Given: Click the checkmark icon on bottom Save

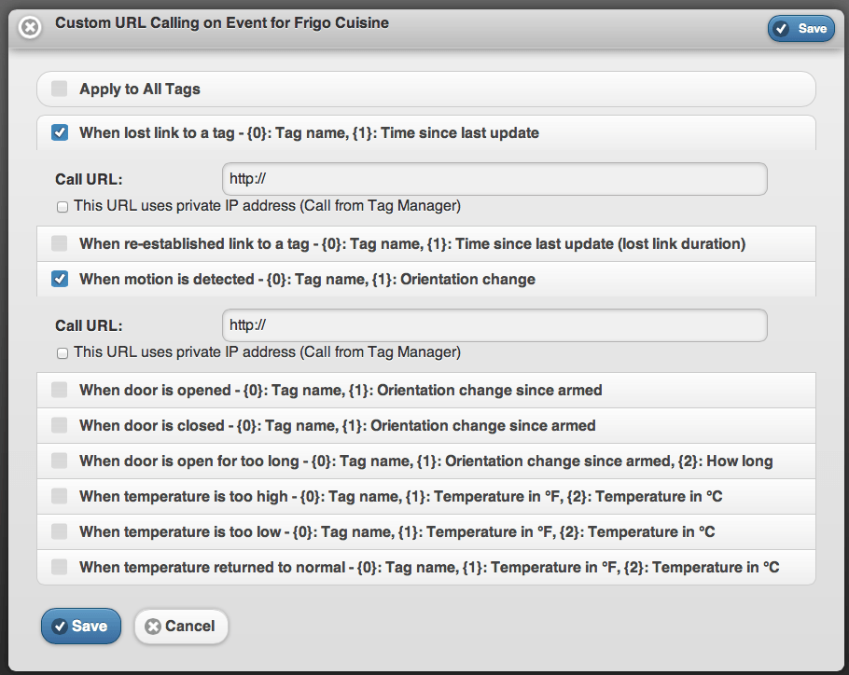Looking at the screenshot, I should [x=60, y=627].
